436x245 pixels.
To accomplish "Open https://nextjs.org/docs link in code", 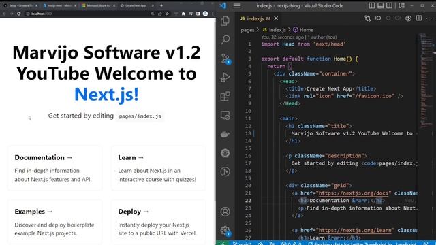I will click(354, 193).
